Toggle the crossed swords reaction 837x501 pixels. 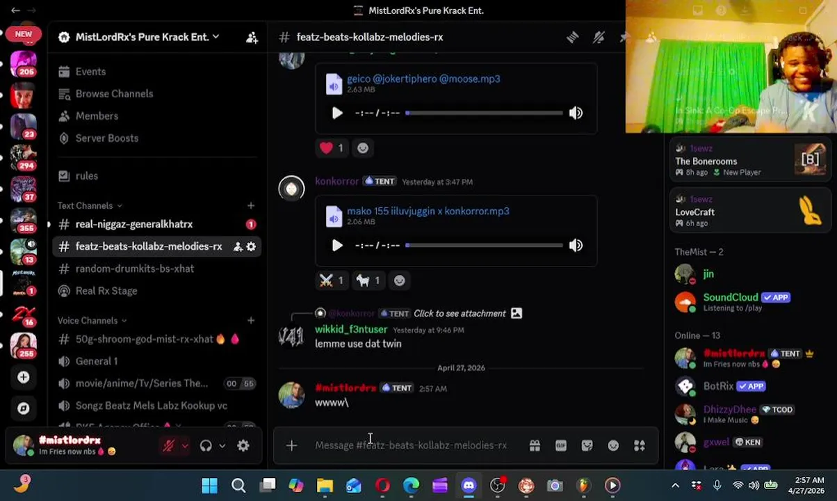click(332, 280)
